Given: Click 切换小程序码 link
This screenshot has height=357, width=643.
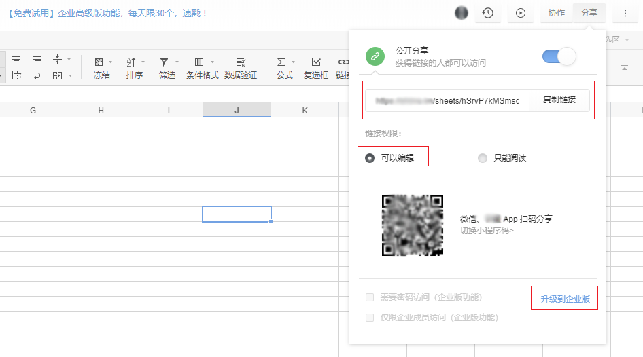Looking at the screenshot, I should [487, 231].
